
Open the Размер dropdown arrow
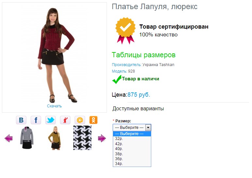(148, 128)
